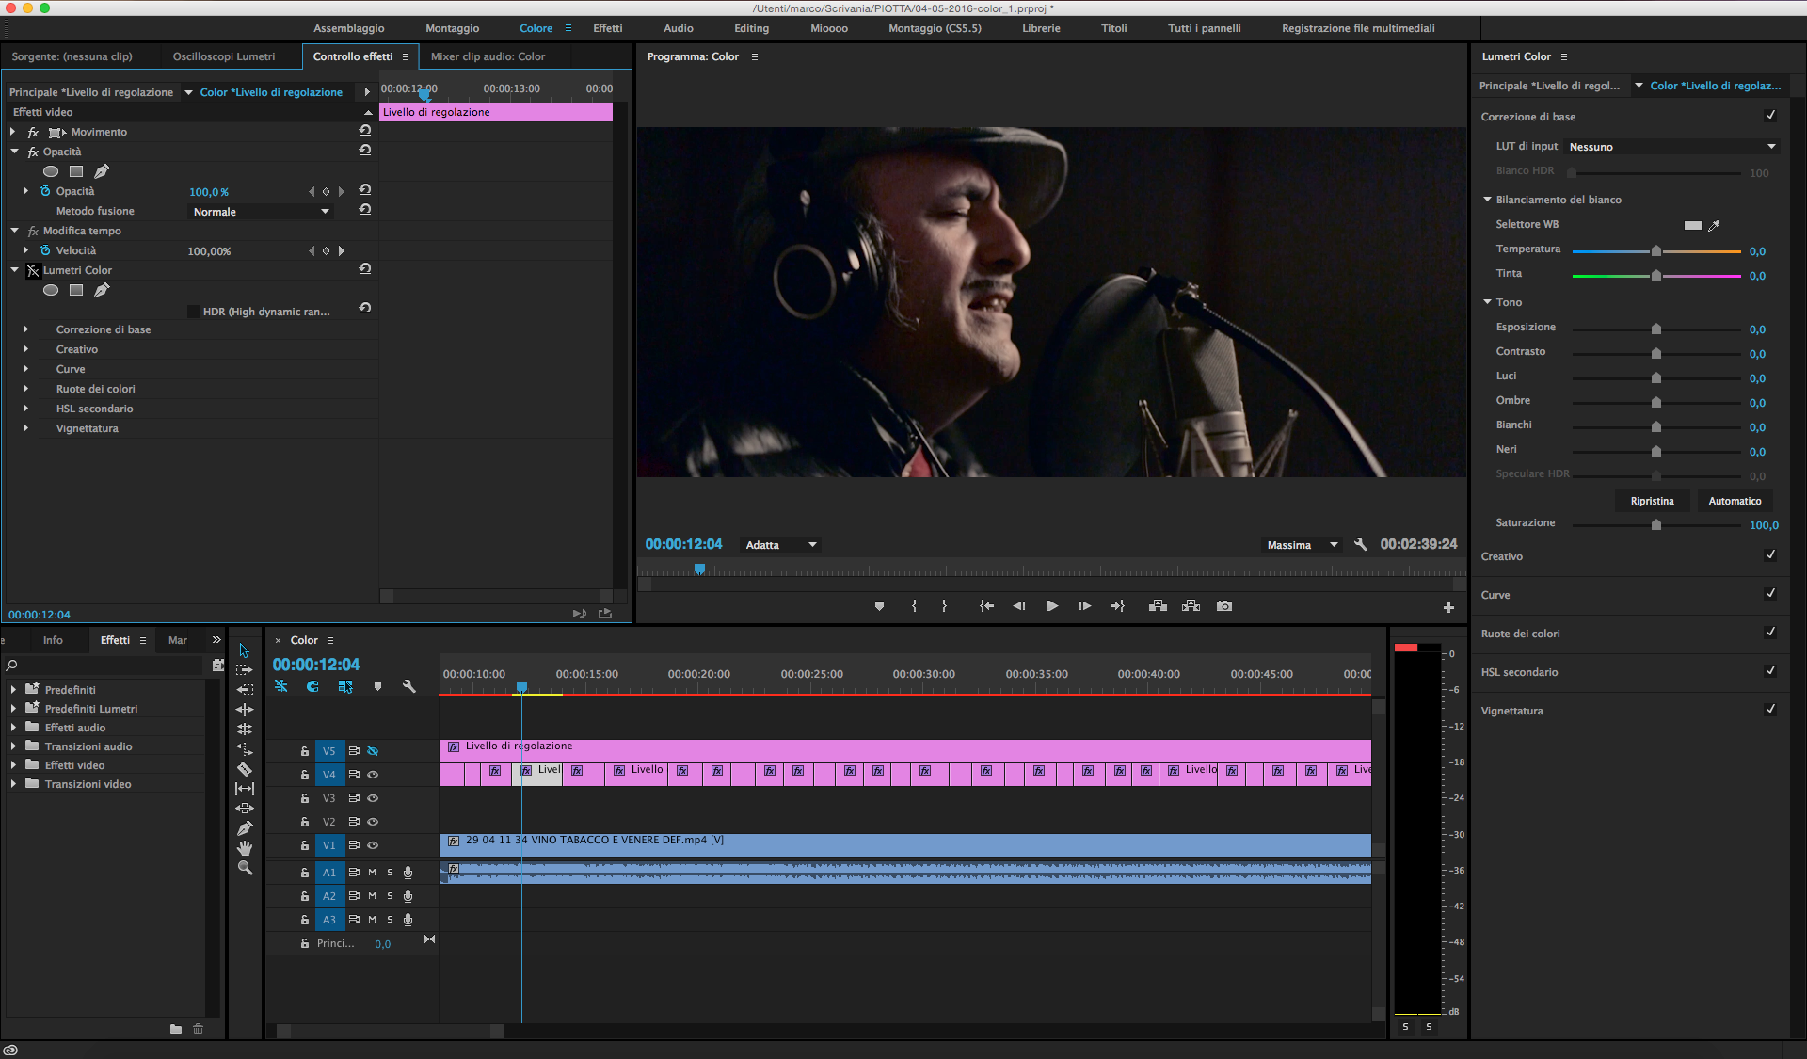Open Mixer clip audio tab
This screenshot has height=1059, width=1807.
click(488, 56)
